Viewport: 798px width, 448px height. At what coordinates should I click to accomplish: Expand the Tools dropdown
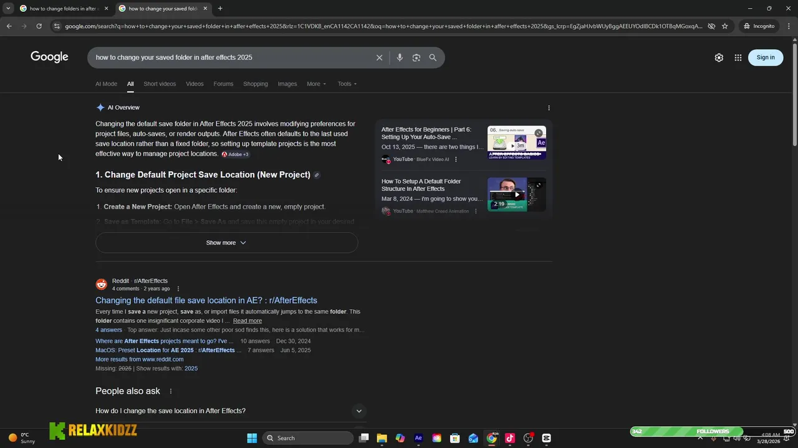(x=347, y=84)
